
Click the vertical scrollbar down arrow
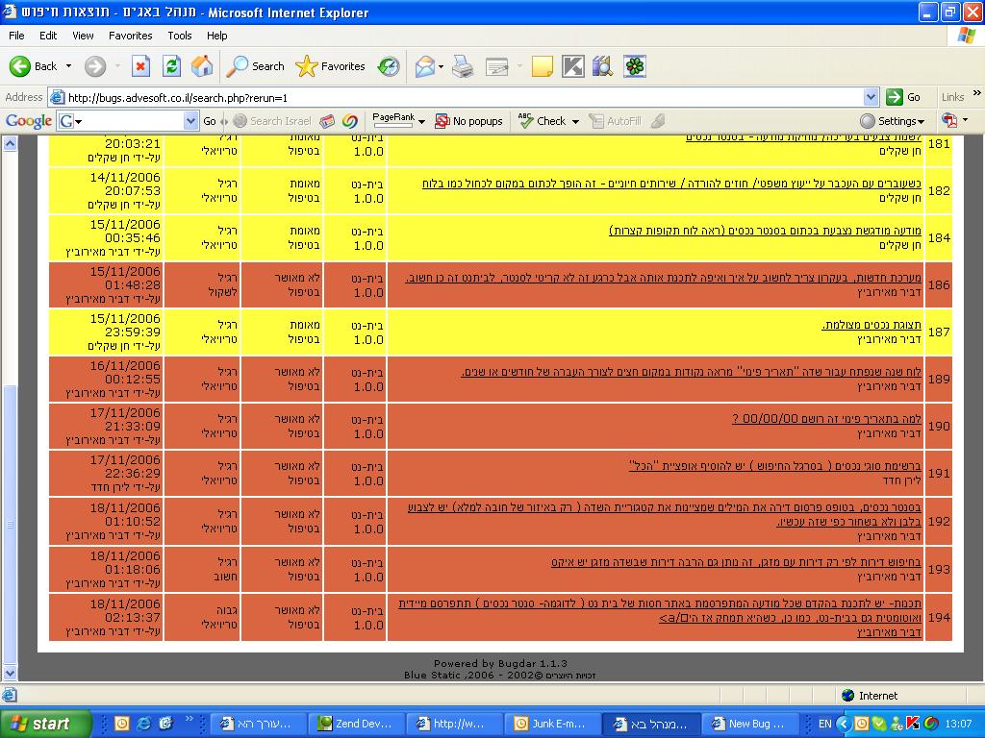tap(11, 673)
